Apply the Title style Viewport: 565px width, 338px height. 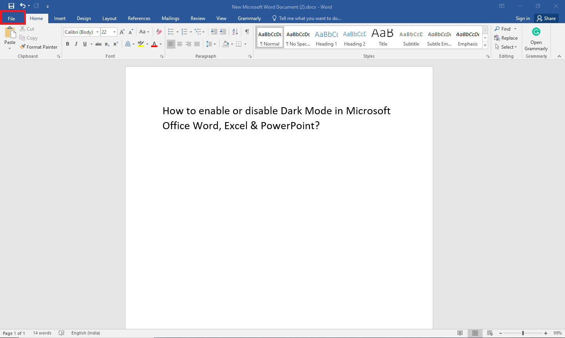(x=383, y=38)
